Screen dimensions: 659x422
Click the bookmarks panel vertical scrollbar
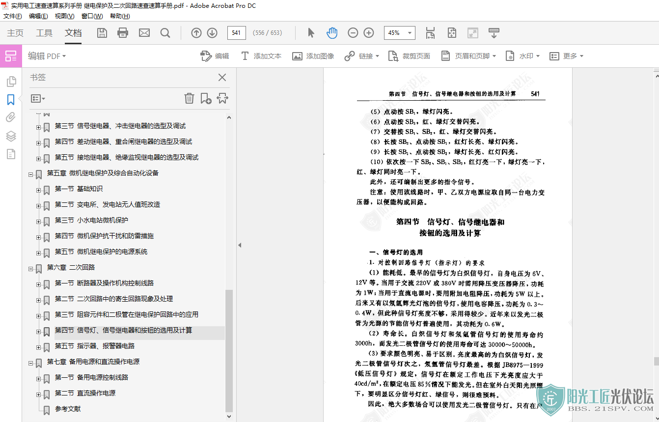point(228,351)
